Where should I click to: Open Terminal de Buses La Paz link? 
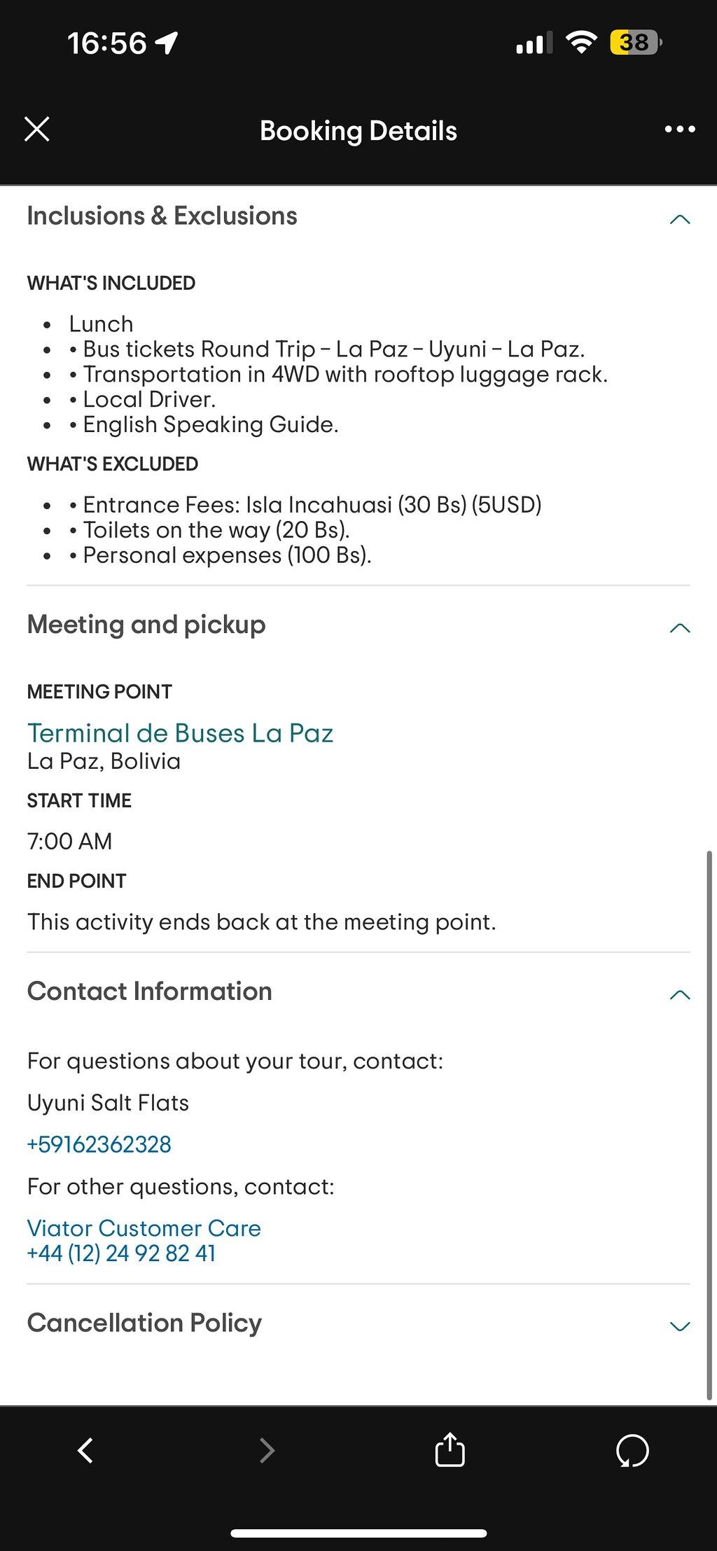coord(180,733)
